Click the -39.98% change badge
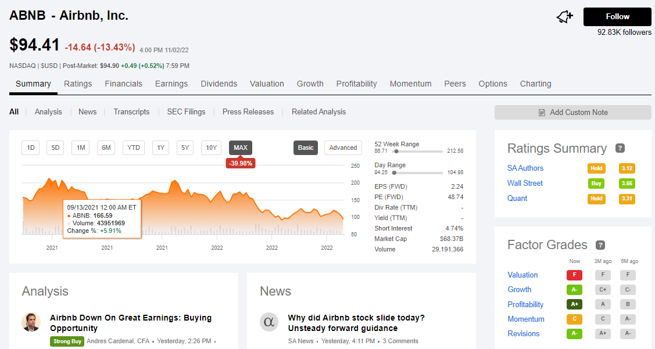655x349 pixels. [241, 164]
